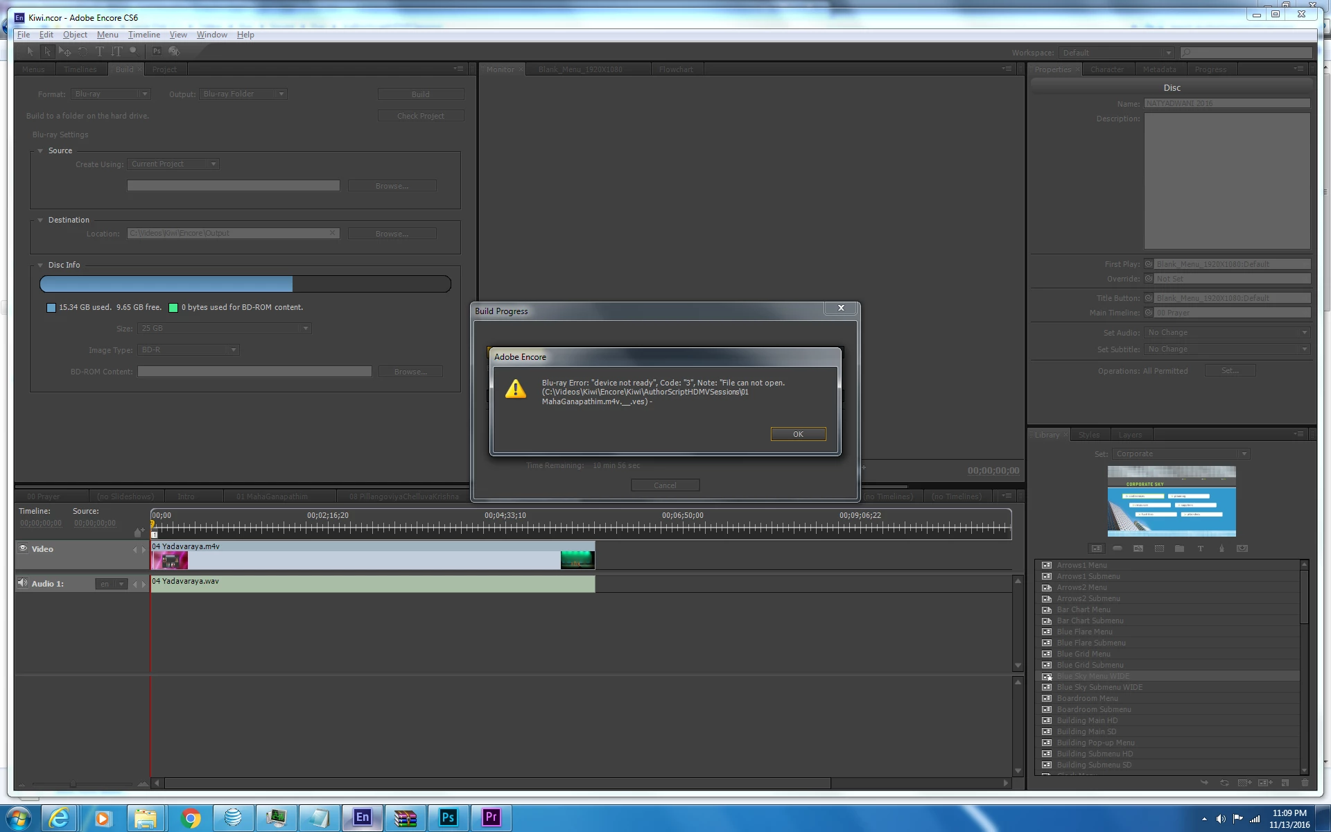Toggle display of shapes in Library
This screenshot has height=832, width=1331.
[1221, 548]
